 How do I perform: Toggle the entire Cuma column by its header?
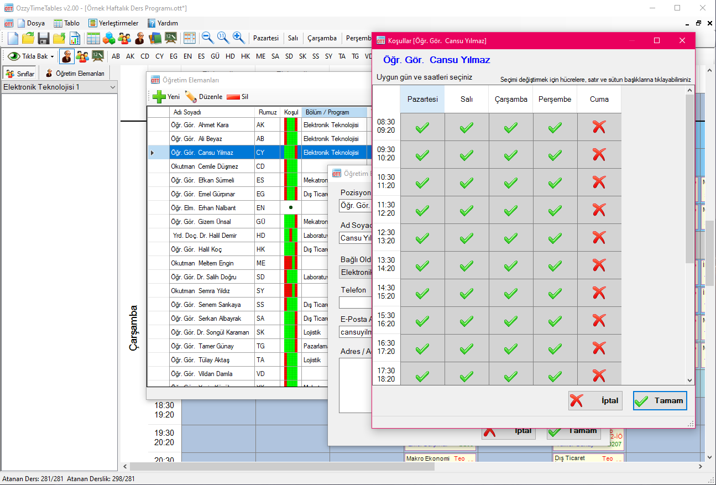[600, 99]
